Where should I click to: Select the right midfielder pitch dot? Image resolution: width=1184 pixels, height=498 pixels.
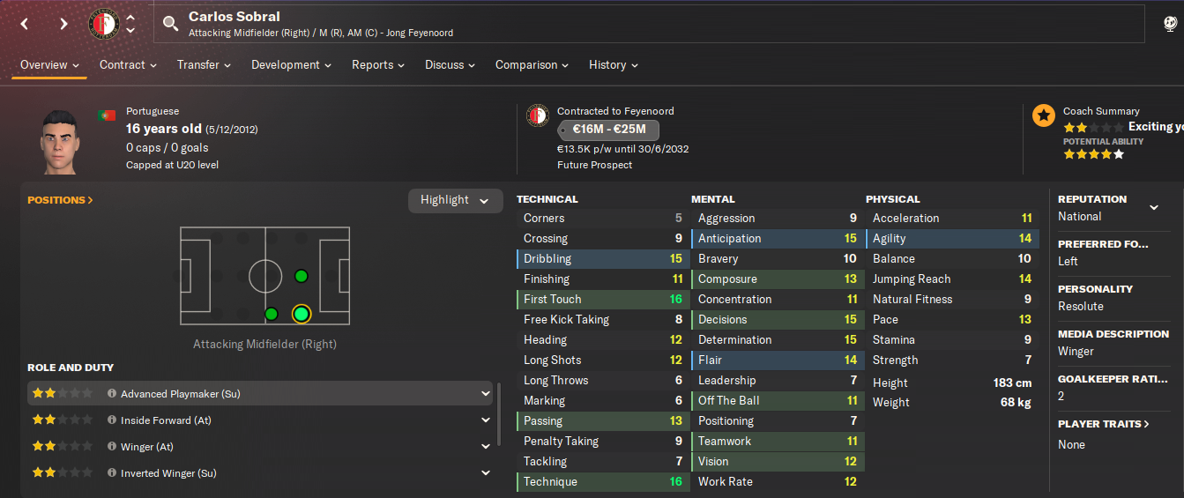coord(272,314)
